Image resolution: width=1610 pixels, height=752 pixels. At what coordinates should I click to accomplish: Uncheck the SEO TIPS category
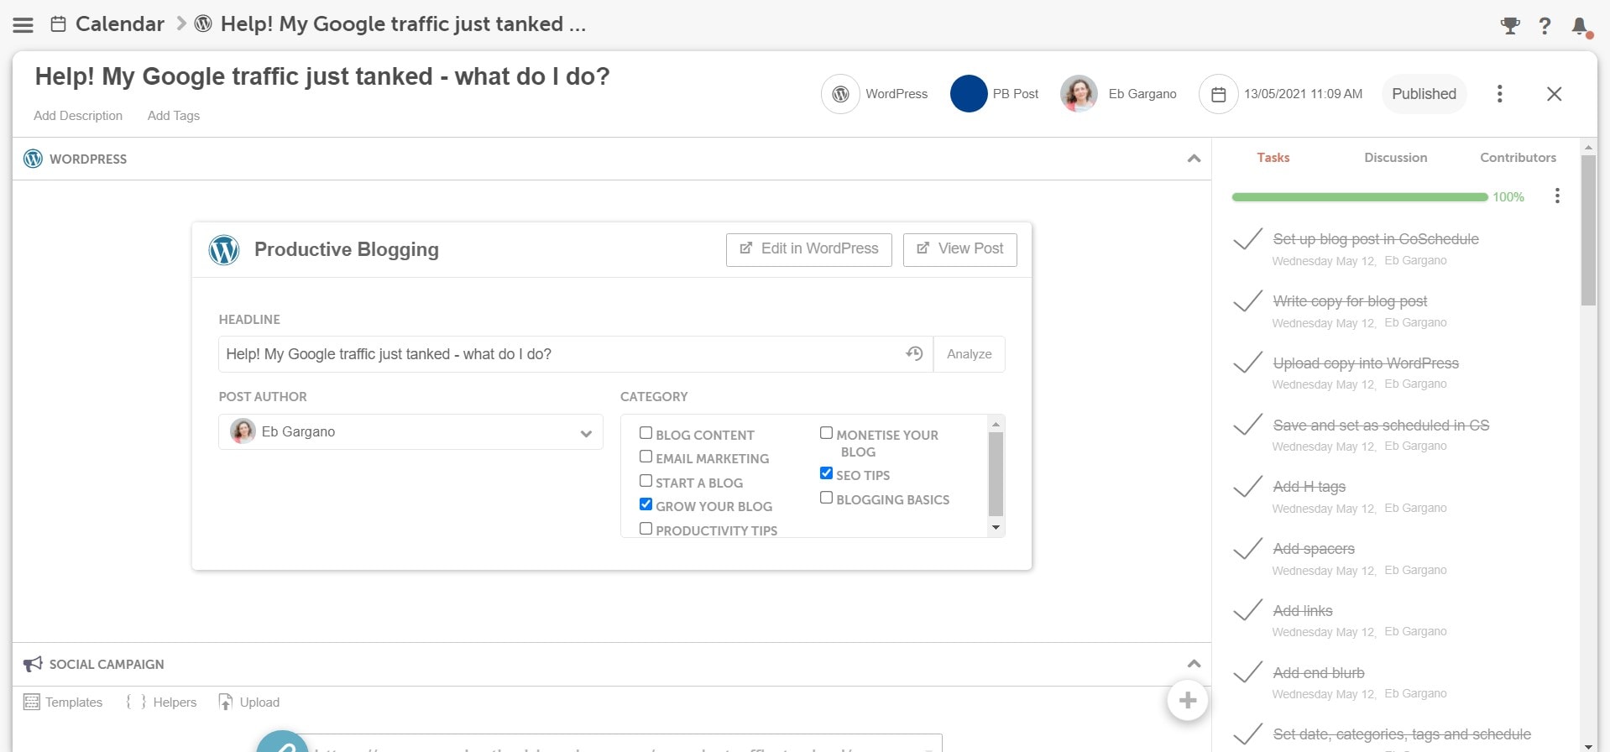point(826,473)
